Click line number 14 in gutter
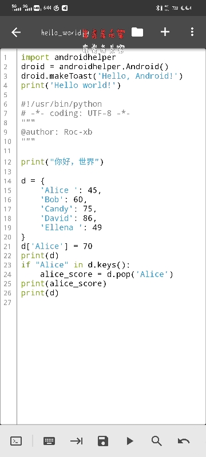The width and height of the screenshot is (206, 457). click(x=7, y=181)
